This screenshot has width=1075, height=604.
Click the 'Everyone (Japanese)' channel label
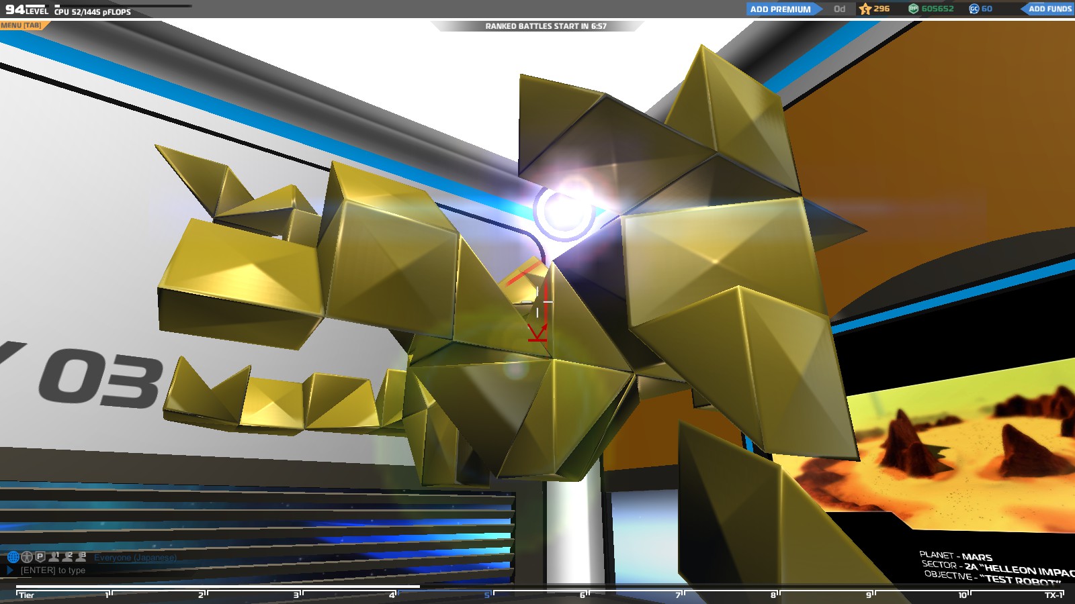tap(135, 558)
